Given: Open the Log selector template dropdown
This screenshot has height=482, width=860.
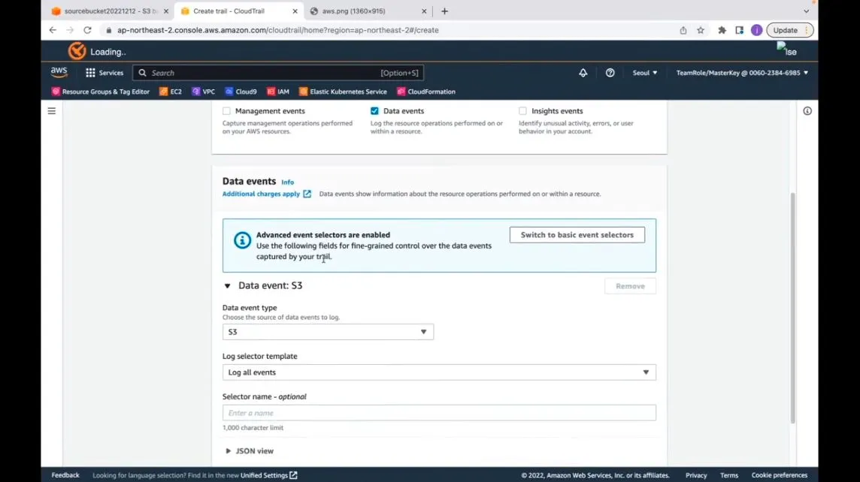Looking at the screenshot, I should pos(439,372).
